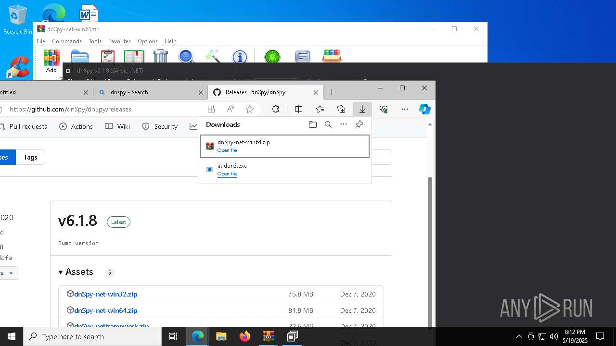
Task: Open Task View on taskbar
Action: (x=173, y=336)
